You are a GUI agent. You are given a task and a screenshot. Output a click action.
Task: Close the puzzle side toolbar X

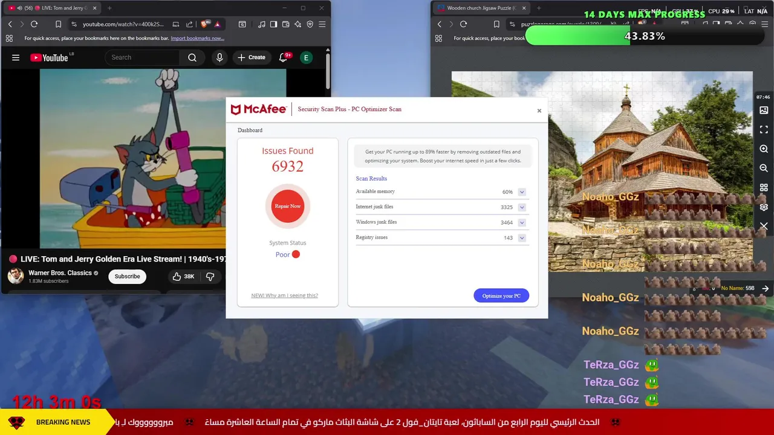tap(764, 226)
